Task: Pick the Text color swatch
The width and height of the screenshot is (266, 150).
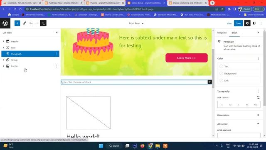Action: [239, 66]
